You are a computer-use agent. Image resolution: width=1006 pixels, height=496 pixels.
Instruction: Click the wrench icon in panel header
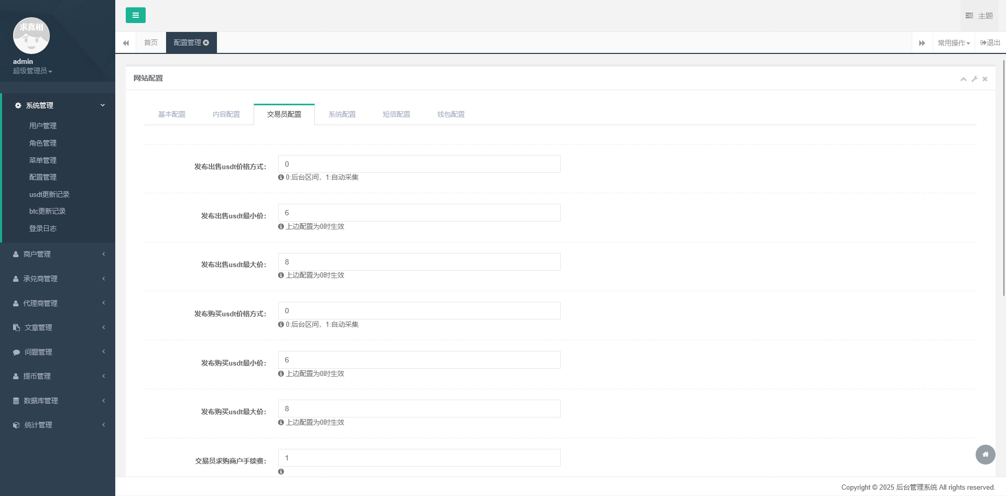pyautogui.click(x=974, y=79)
